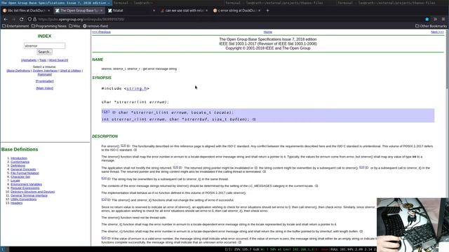Open the Other Bookmarks folder

coord(431,26)
